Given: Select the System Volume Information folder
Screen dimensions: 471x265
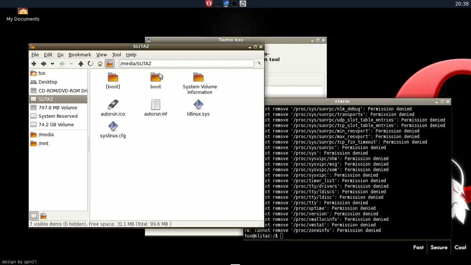Looking at the screenshot, I should click(198, 77).
